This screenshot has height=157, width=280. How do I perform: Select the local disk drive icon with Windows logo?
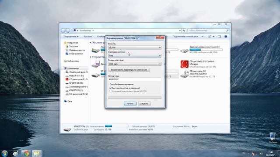click(95, 51)
